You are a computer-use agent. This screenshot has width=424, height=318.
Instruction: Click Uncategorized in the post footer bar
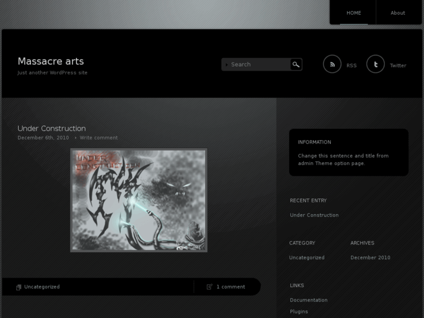point(42,287)
